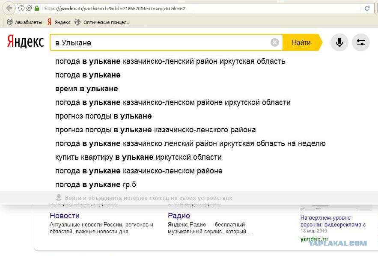Clear search text with the X icon

275,42
